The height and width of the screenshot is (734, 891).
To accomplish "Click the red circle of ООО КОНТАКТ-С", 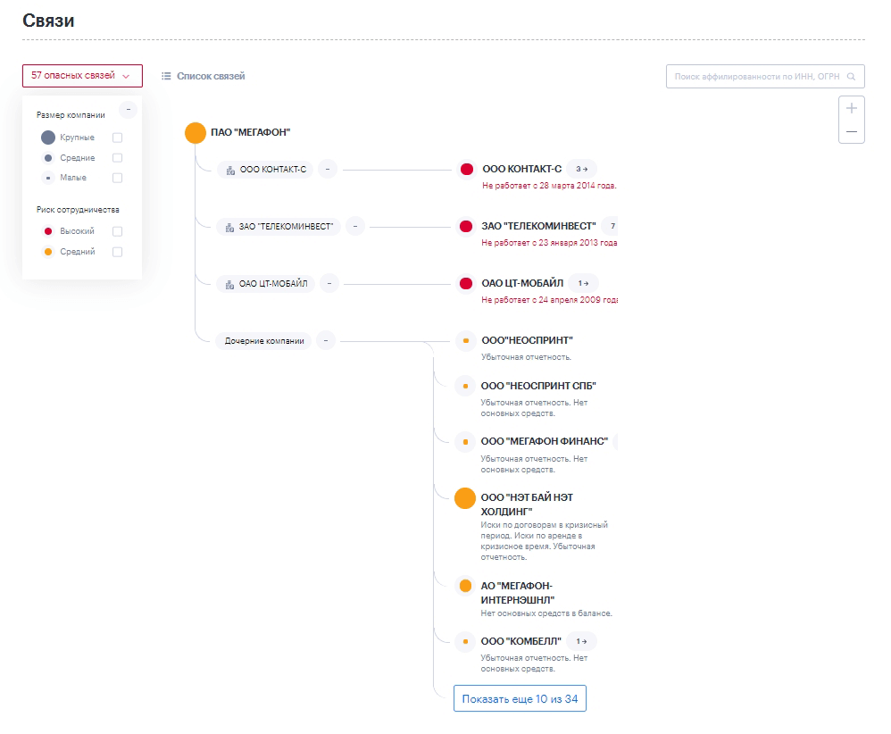I will pos(466,169).
